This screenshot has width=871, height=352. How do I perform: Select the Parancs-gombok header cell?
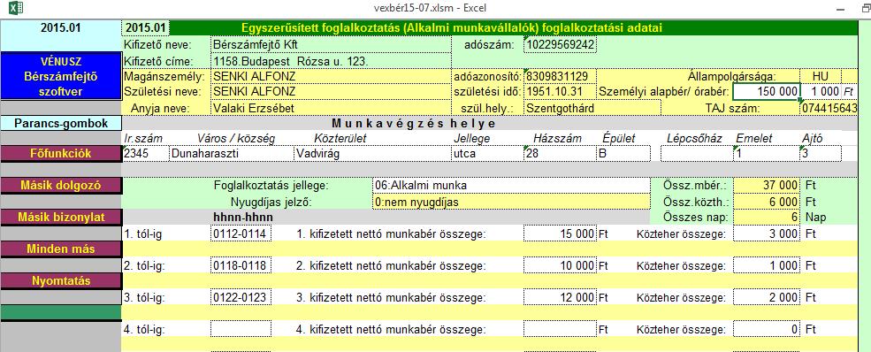[60, 123]
